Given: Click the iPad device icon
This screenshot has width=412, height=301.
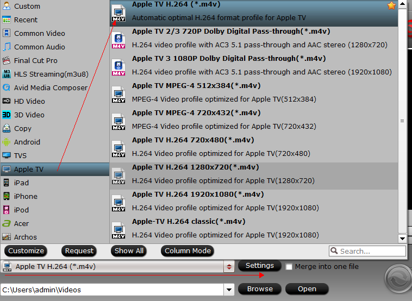Looking at the screenshot, I should coord(7,183).
